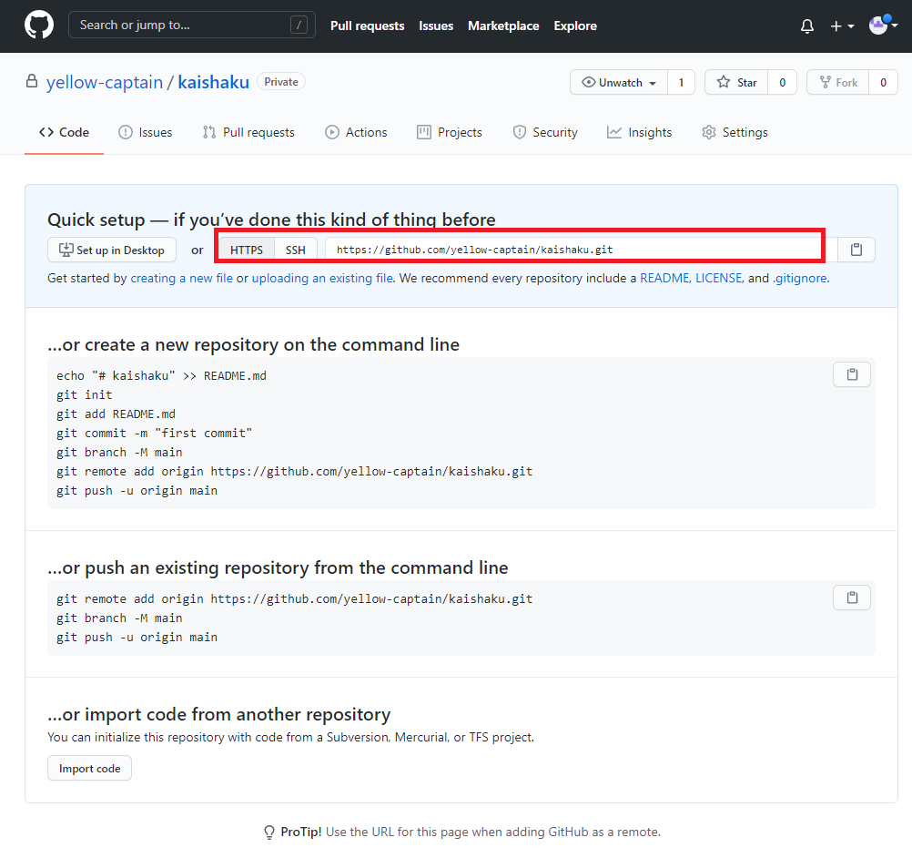Select the Code tab

coord(64,133)
